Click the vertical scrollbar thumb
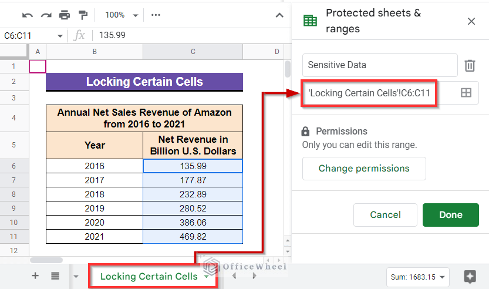489x289 pixels. [288, 69]
